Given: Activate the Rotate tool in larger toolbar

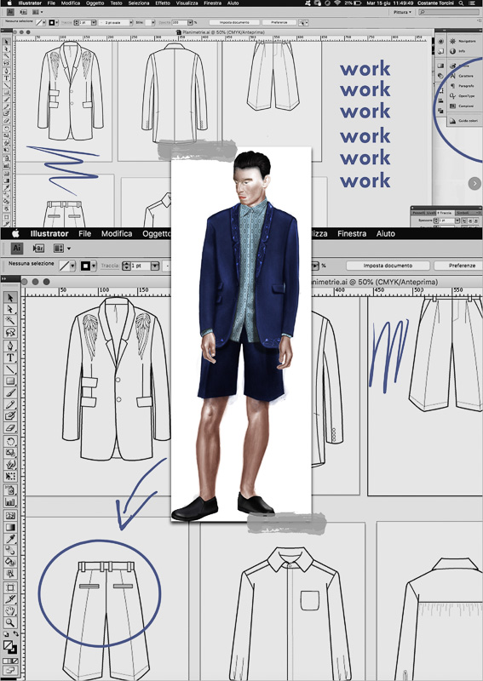Looking at the screenshot, I should pos(10,442).
